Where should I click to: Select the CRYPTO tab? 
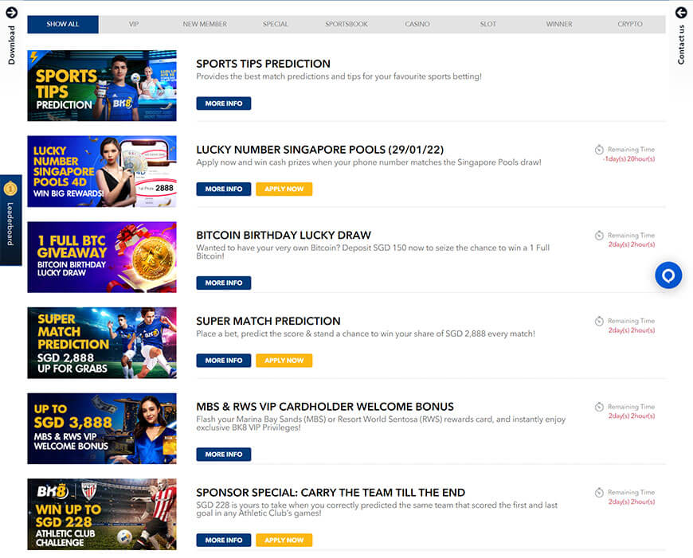630,25
